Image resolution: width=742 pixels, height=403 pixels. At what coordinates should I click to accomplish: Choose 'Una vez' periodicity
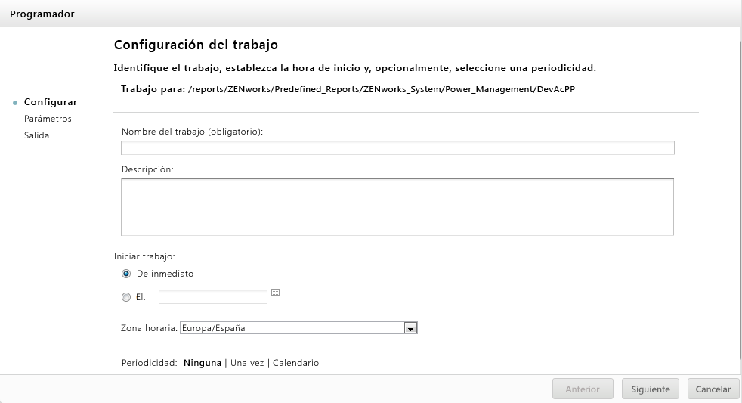tap(247, 363)
